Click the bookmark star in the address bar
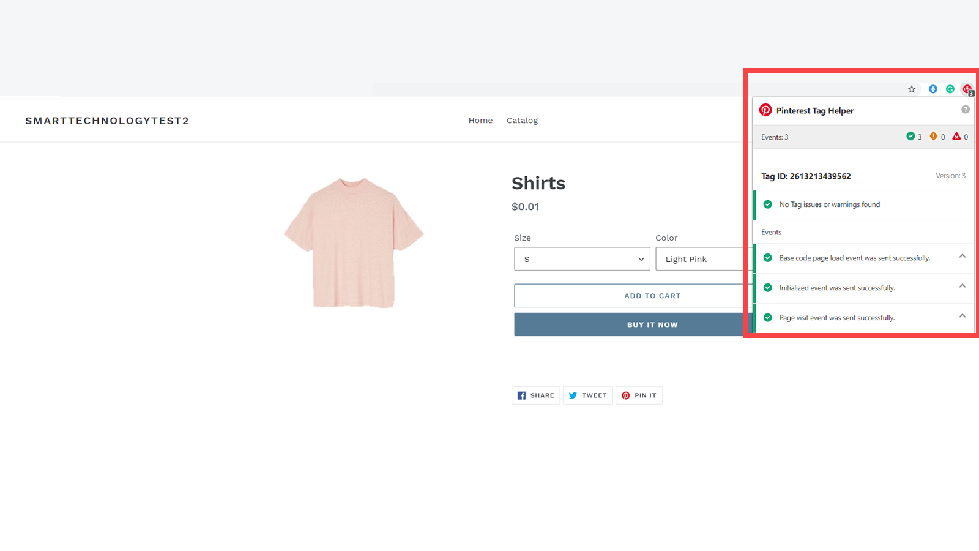 (x=912, y=89)
